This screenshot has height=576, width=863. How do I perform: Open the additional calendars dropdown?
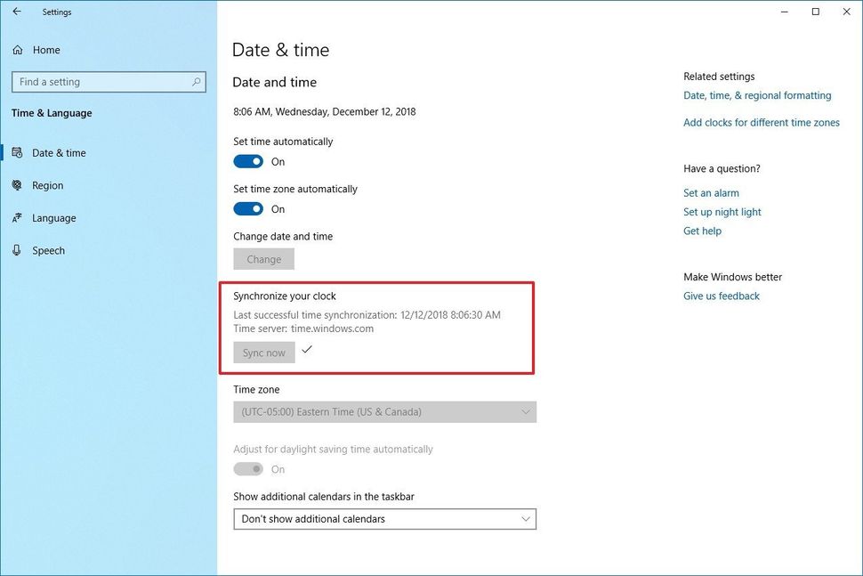tap(385, 518)
